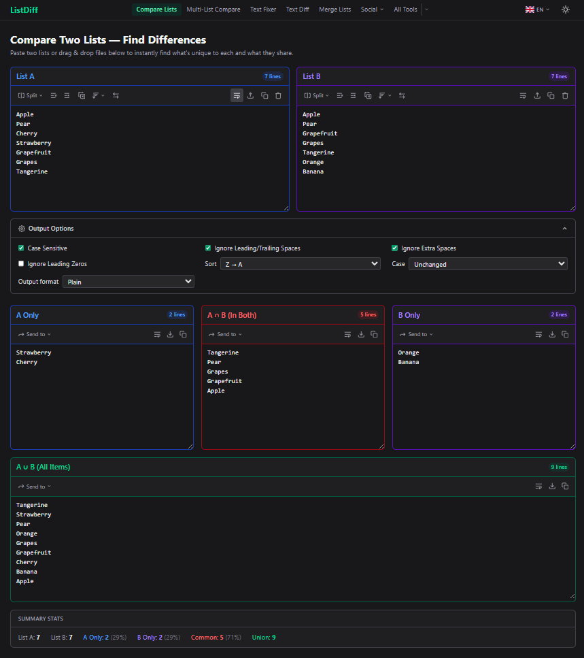Swap lists using List B swap icon

pyautogui.click(x=402, y=96)
